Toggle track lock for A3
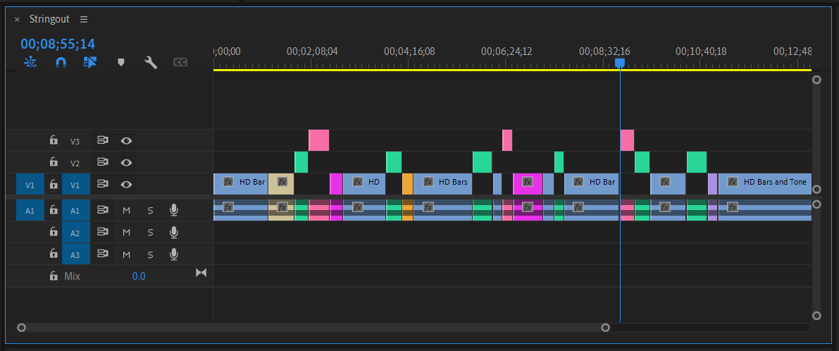Image resolution: width=839 pixels, height=351 pixels. (54, 254)
